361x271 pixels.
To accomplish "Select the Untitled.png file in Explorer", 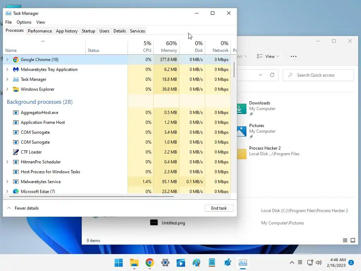I will [x=167, y=223].
